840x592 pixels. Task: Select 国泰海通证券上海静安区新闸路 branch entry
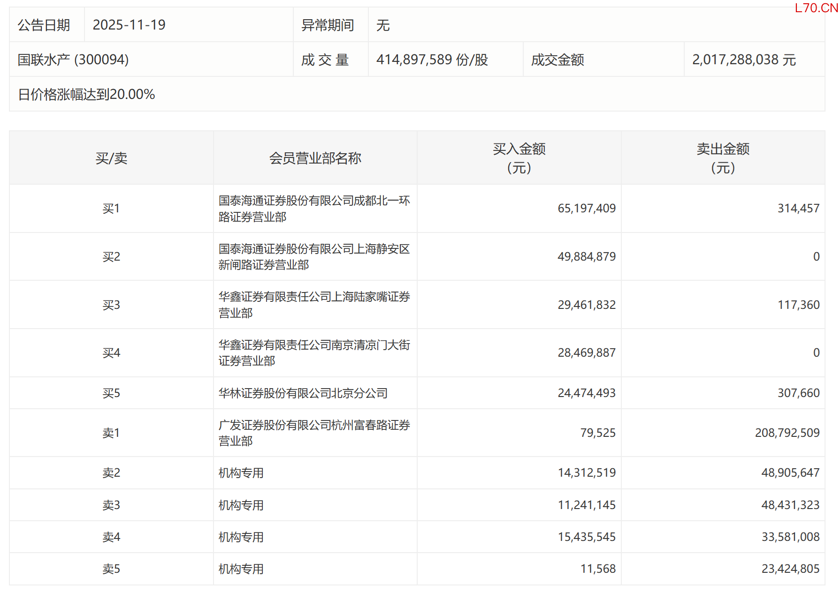point(314,257)
